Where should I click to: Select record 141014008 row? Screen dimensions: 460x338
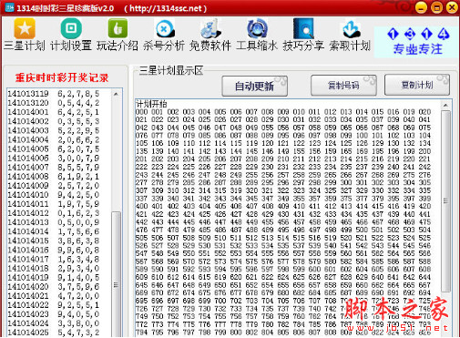tap(54, 176)
